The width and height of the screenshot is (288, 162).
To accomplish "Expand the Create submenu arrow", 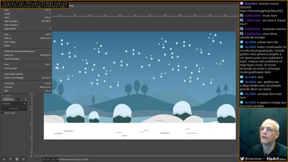I will click(x=50, y=13).
